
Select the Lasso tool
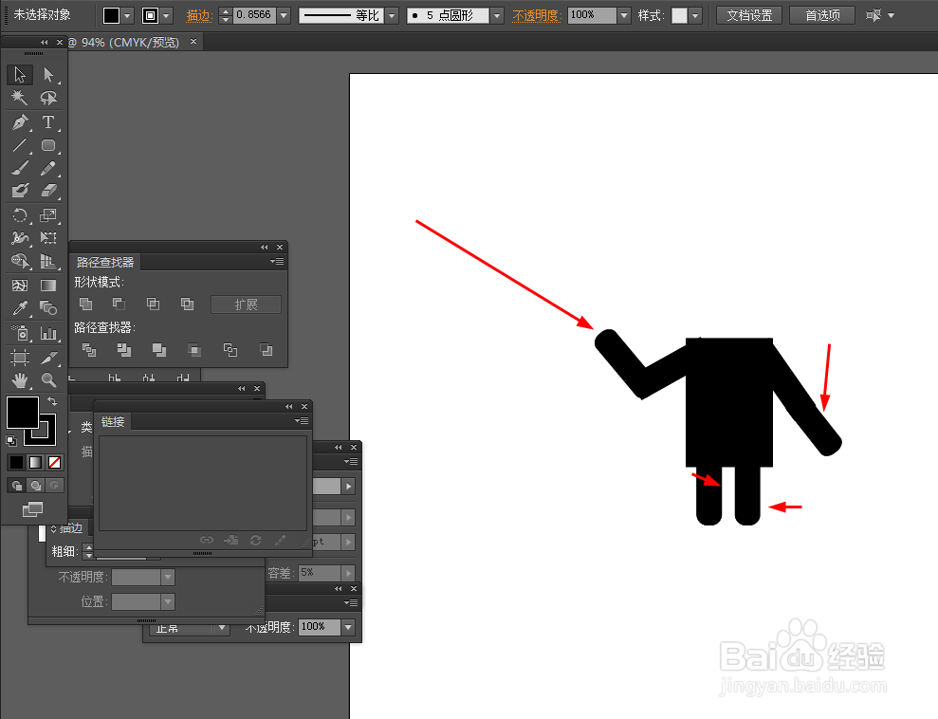(48, 98)
